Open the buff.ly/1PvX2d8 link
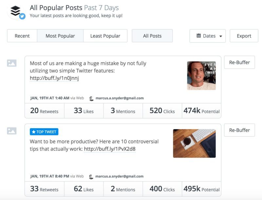 110,149
